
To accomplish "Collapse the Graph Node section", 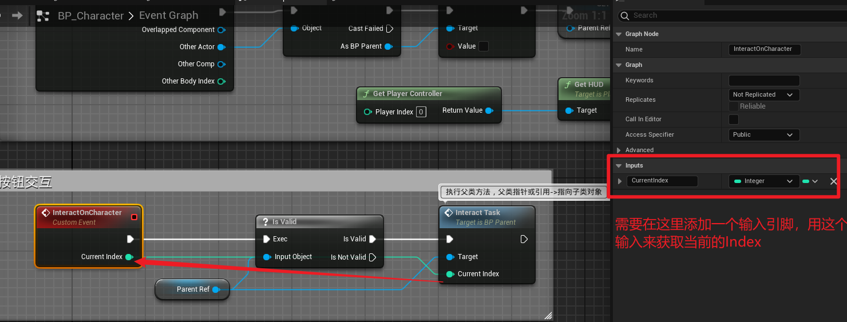I will click(x=619, y=34).
